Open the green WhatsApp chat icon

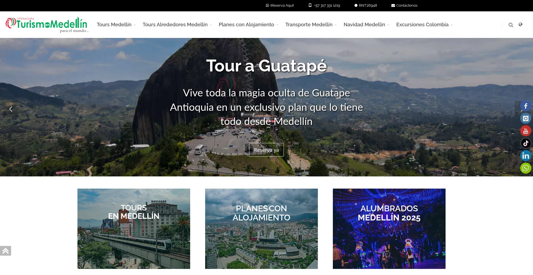click(x=526, y=168)
